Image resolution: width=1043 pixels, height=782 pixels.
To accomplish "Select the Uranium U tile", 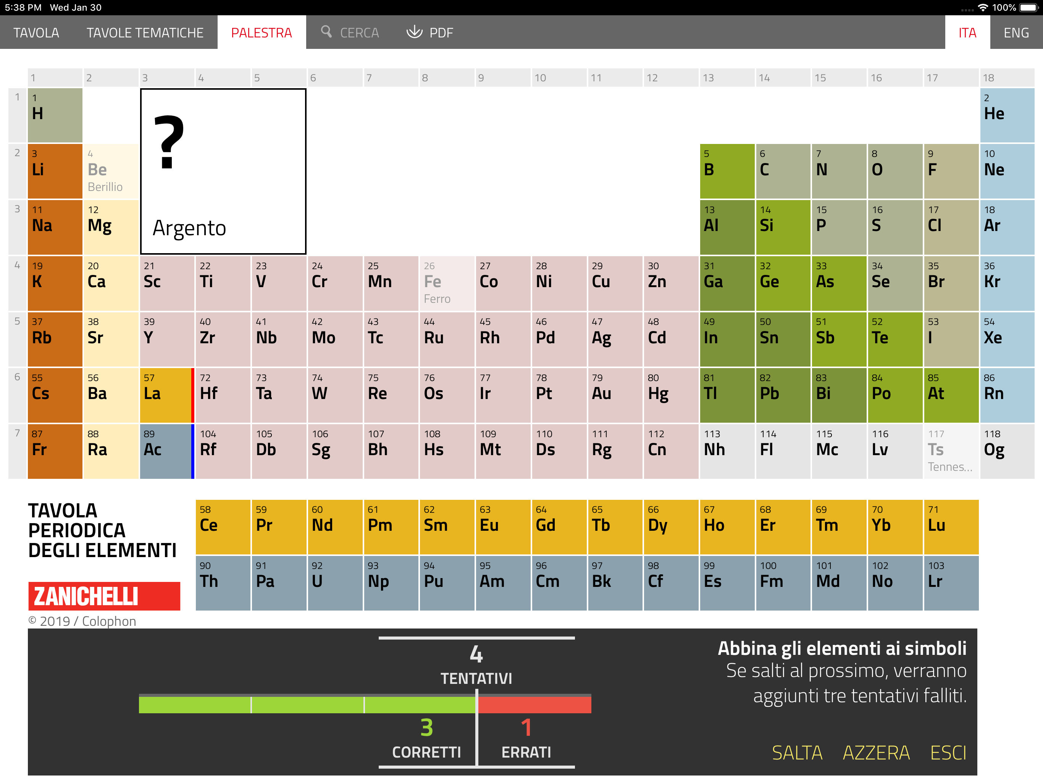I will [334, 583].
